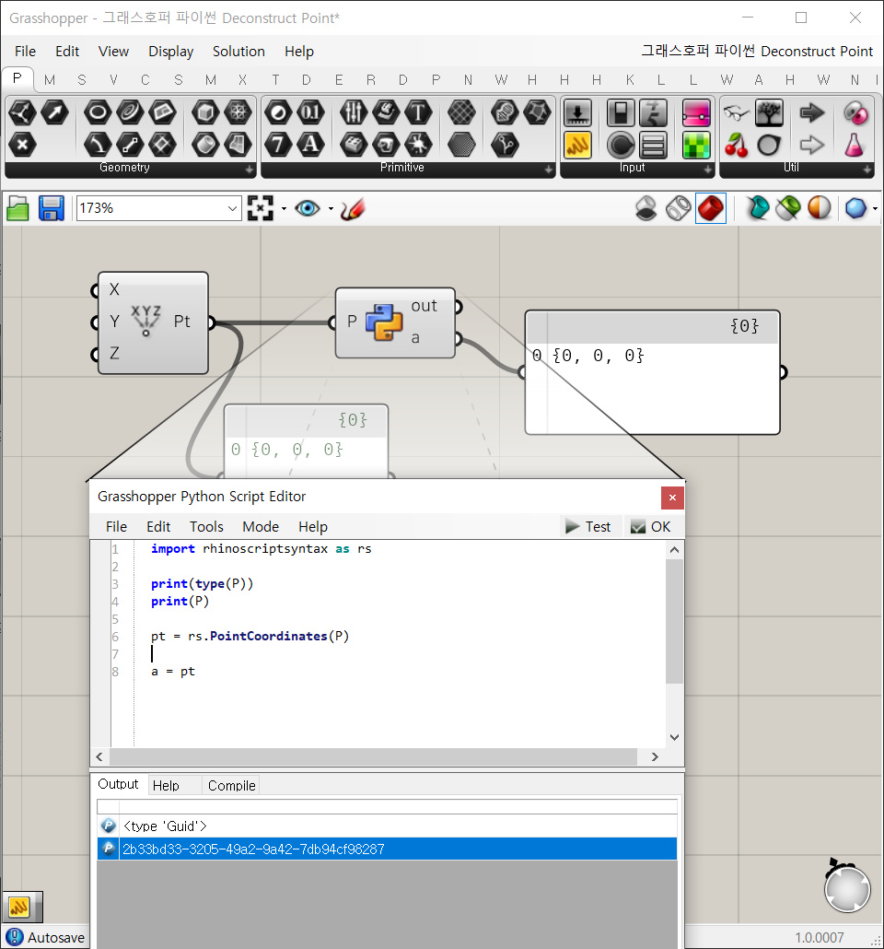Switch to Wireframe preview mode

[679, 209]
